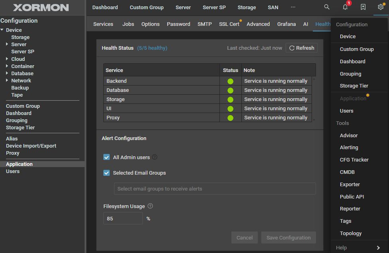Switch to the SSL Cert tab
The image size is (389, 253).
[x=229, y=24]
